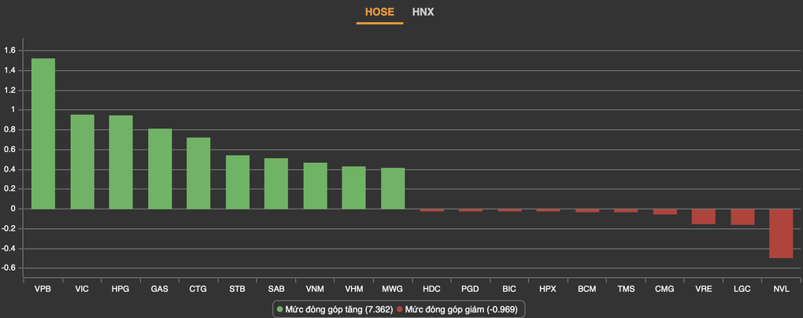803x318 pixels.
Task: Click the -0.4 y-axis value
Action: click(x=9, y=249)
